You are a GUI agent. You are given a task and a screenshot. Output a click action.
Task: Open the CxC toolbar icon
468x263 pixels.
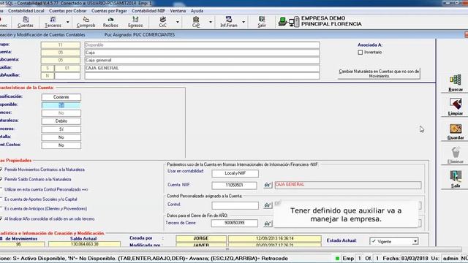click(162, 22)
